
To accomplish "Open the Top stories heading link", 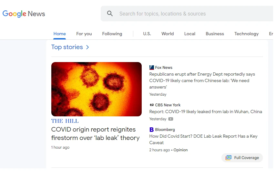I will point(67,47).
